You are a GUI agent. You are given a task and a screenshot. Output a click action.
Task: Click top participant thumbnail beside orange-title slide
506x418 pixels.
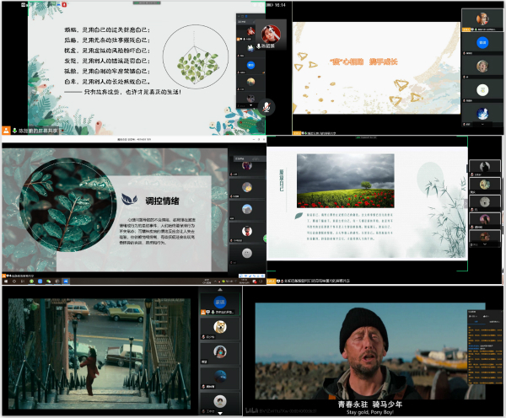click(x=483, y=19)
